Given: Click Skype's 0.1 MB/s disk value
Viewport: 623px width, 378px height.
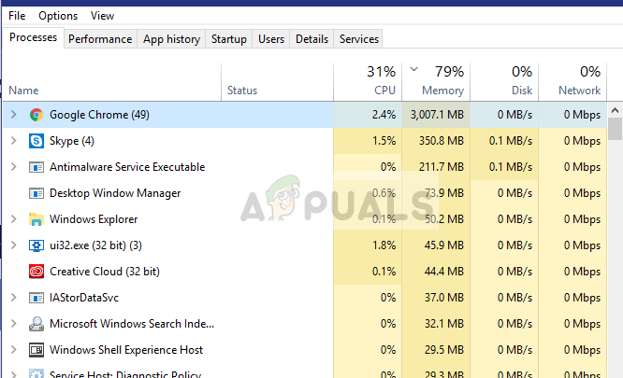Looking at the screenshot, I should 511,141.
